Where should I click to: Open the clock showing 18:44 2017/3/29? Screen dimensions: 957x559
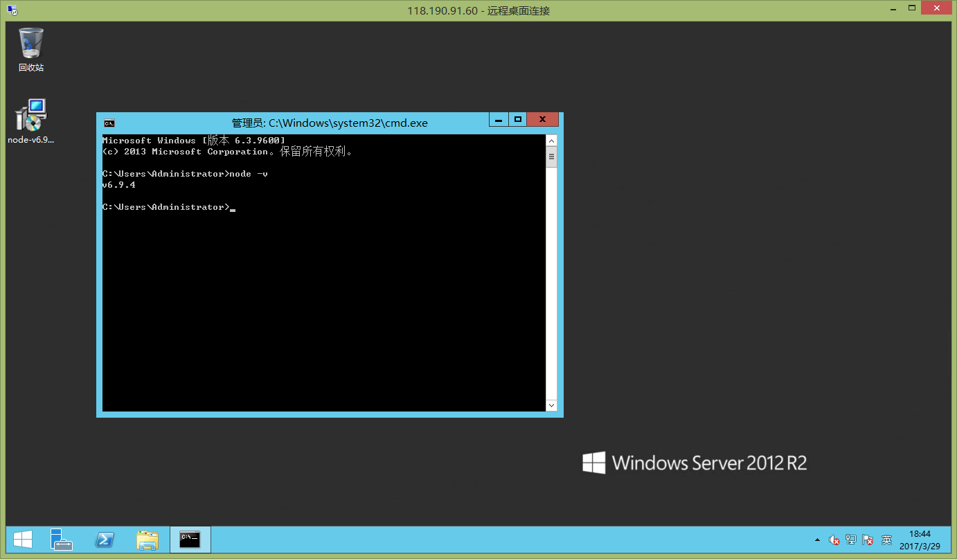click(x=920, y=540)
